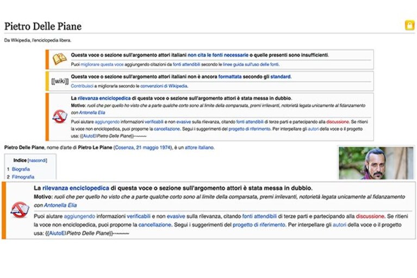Click 'convenzioni di Wikipedia' link
Screen dimensions: 417x278
tap(164, 86)
